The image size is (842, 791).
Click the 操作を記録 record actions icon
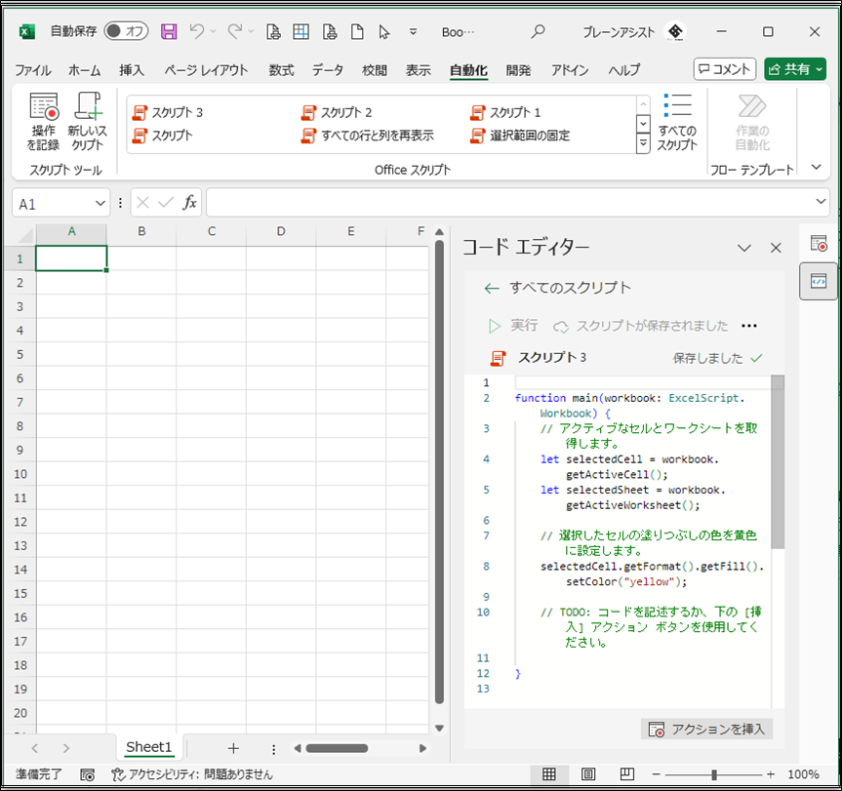(44, 121)
